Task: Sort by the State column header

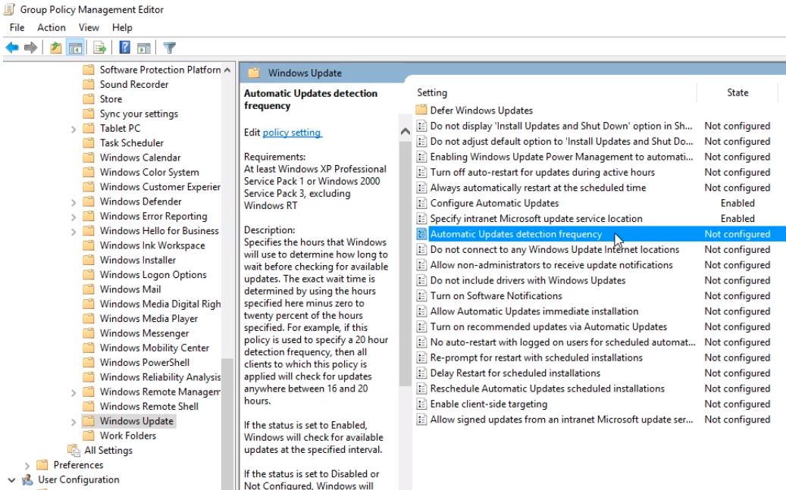Action: [737, 92]
